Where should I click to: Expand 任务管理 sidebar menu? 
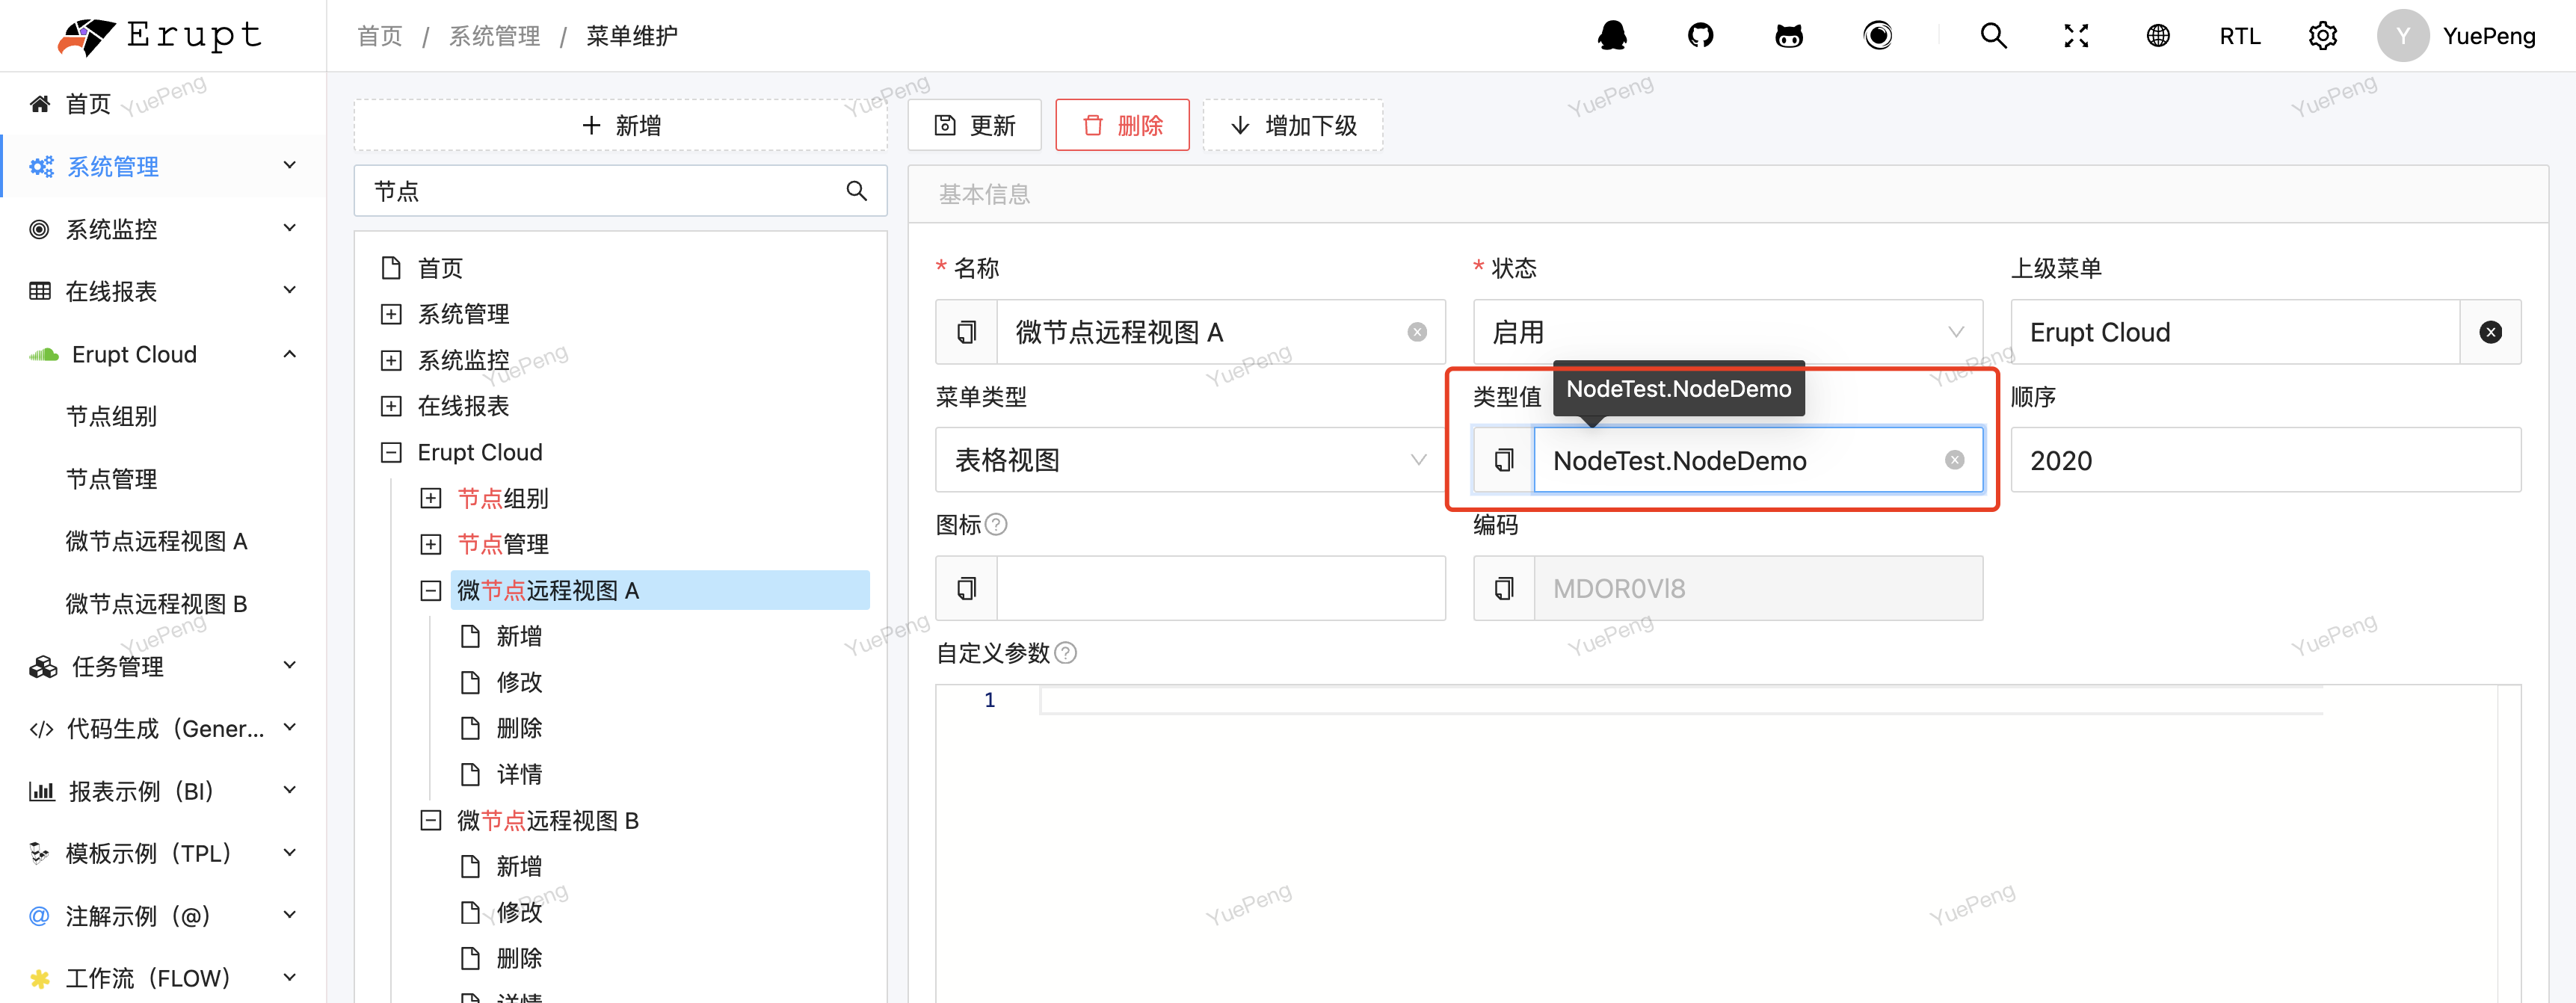point(163,666)
